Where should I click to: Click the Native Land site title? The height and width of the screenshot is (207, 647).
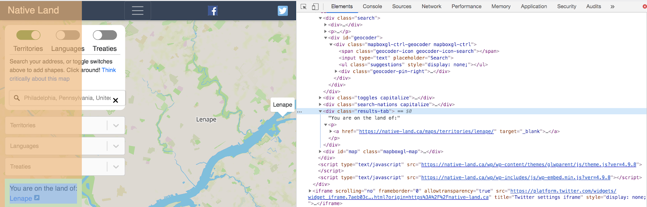click(x=34, y=10)
